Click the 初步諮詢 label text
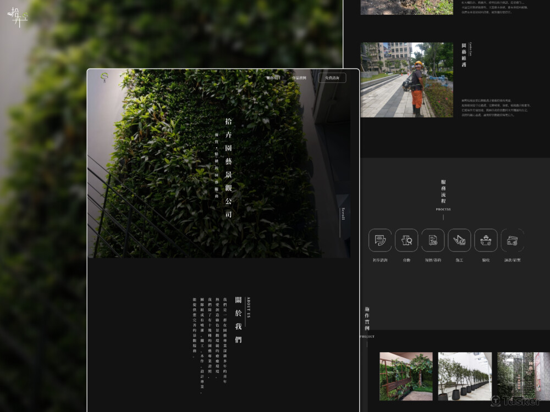This screenshot has height=412, width=550. (380, 260)
